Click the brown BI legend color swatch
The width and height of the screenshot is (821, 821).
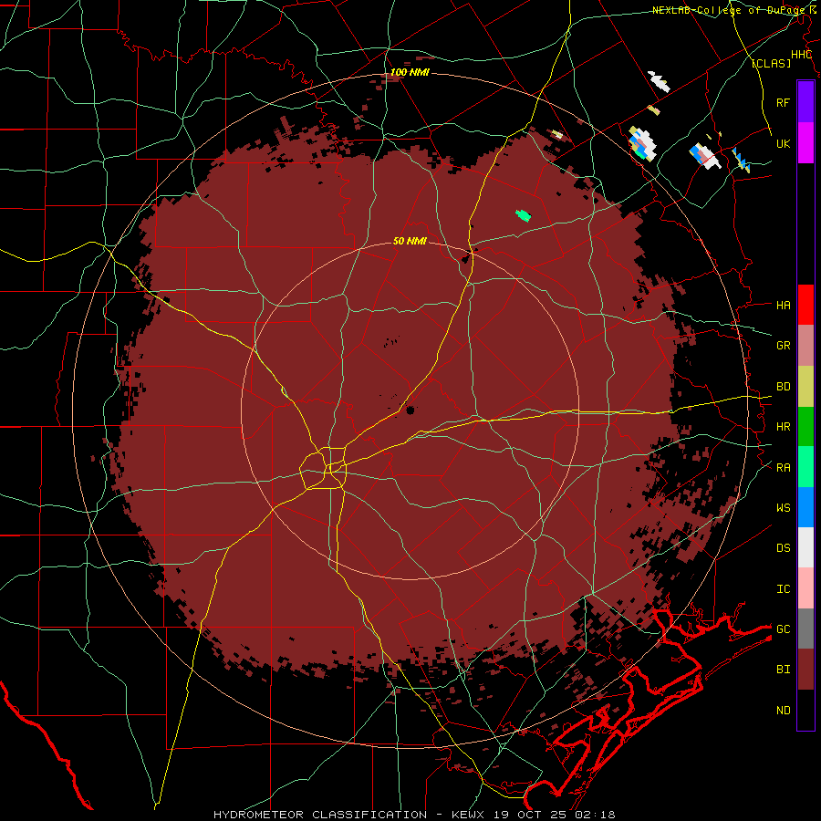click(805, 670)
